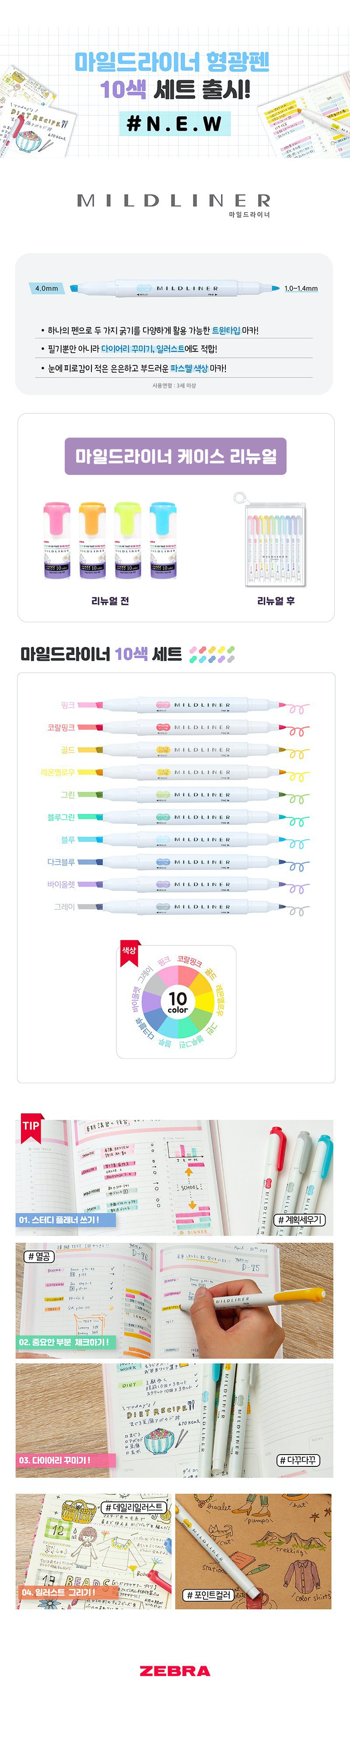Screen dimensions: 350x1751
Task: Select the orange pen case before renewal
Action: 91,540
